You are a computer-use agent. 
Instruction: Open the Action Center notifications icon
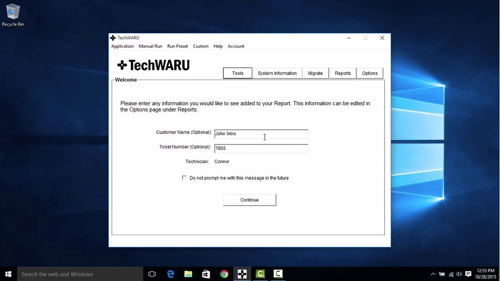468,274
